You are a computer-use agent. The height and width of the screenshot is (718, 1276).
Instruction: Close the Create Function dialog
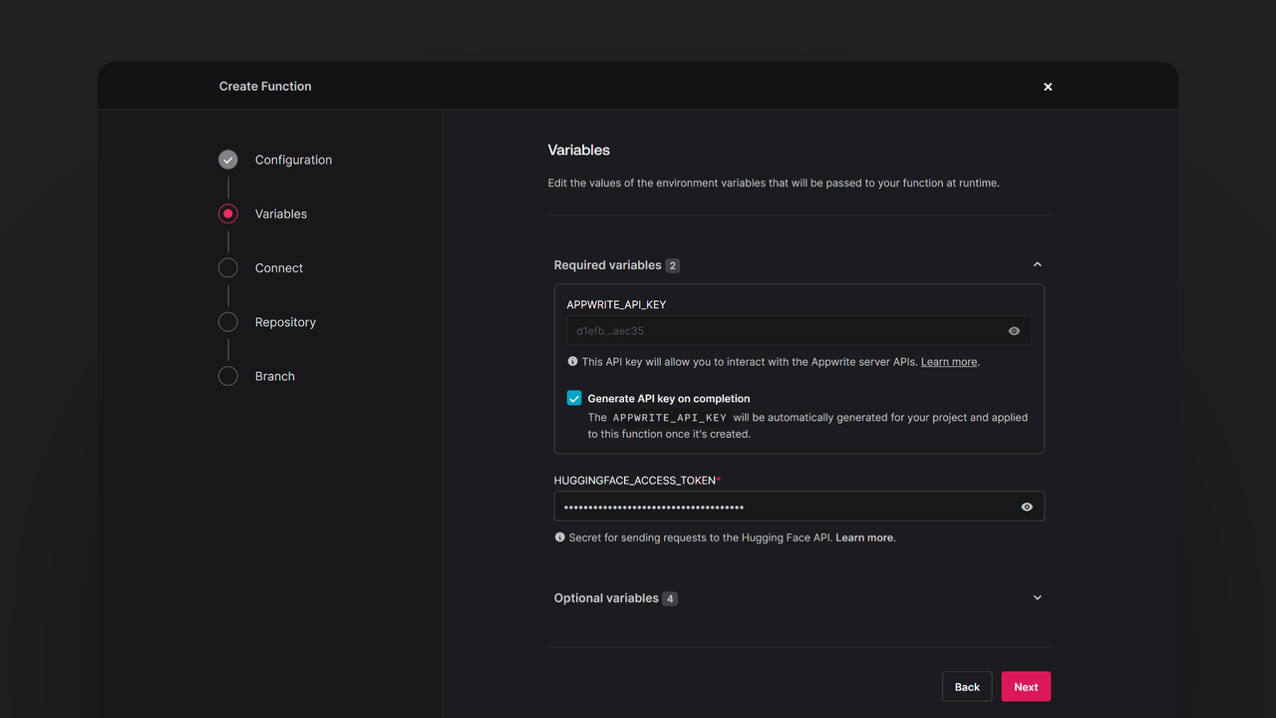(1048, 87)
